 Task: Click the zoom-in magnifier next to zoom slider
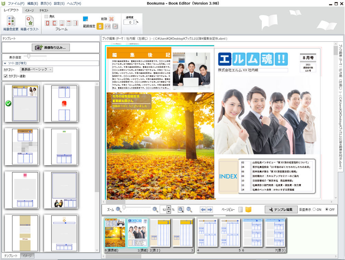click(x=155, y=209)
